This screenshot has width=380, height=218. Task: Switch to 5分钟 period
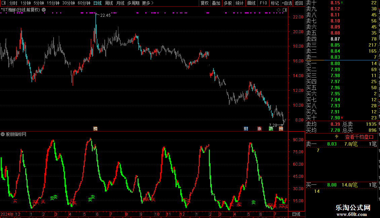pos(39,3)
